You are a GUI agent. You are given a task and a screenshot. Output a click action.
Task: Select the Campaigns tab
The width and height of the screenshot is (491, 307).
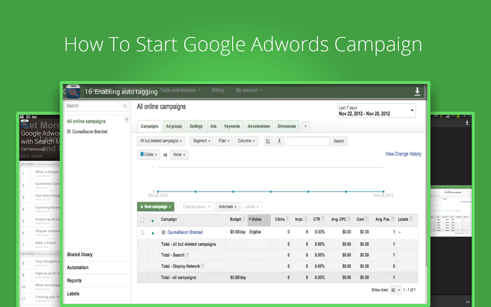coord(149,126)
